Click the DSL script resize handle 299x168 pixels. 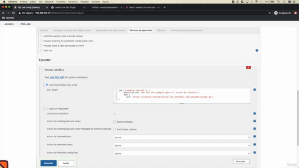[182, 104]
